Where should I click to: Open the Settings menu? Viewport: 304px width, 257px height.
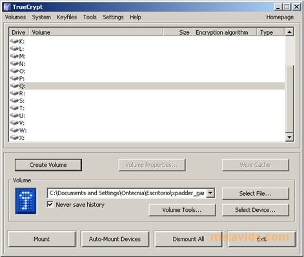click(x=113, y=17)
